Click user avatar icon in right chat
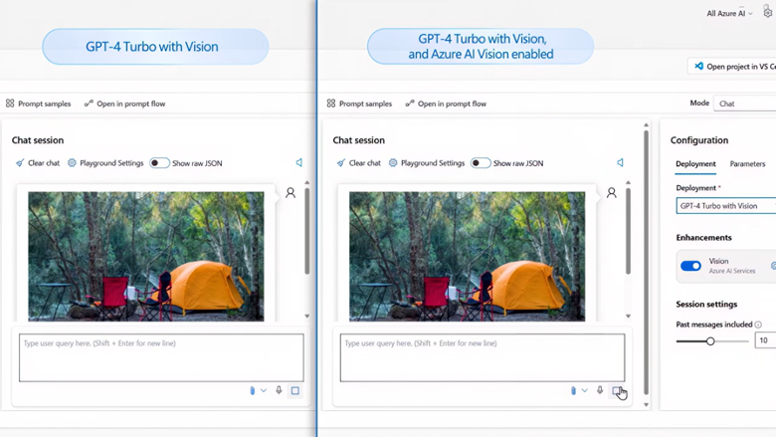Image resolution: width=776 pixels, height=438 pixels. (612, 193)
